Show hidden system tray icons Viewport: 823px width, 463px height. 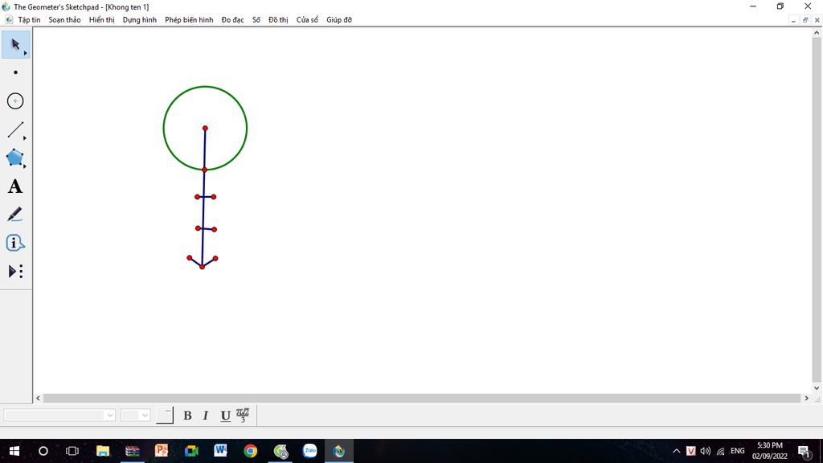pyautogui.click(x=676, y=451)
